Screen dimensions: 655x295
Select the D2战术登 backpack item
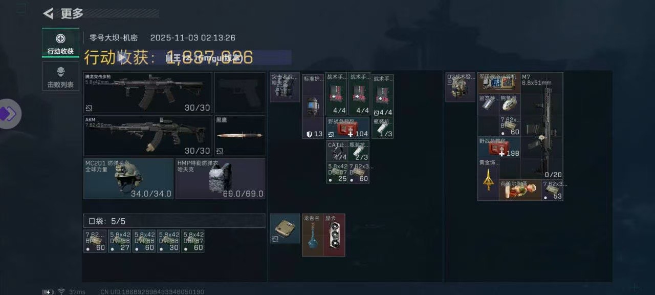pos(460,87)
